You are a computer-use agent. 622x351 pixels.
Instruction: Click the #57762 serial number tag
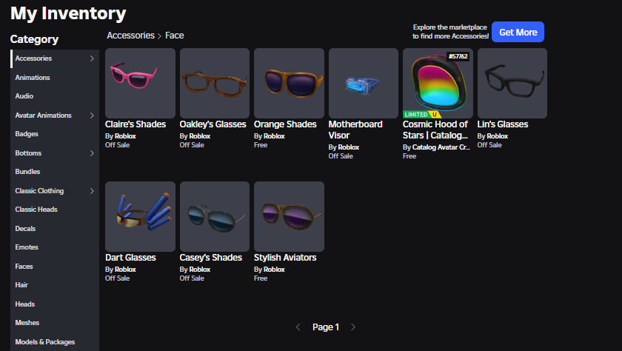click(x=458, y=56)
